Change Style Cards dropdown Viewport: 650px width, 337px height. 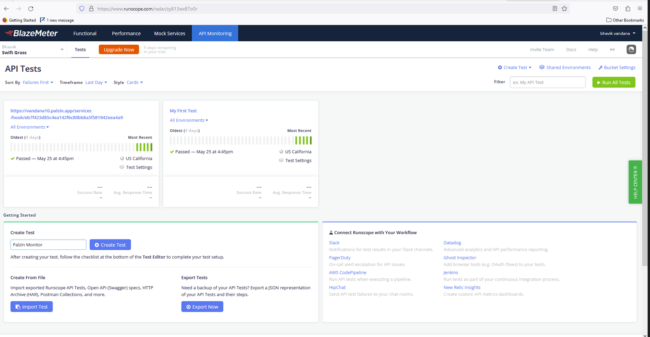135,82
